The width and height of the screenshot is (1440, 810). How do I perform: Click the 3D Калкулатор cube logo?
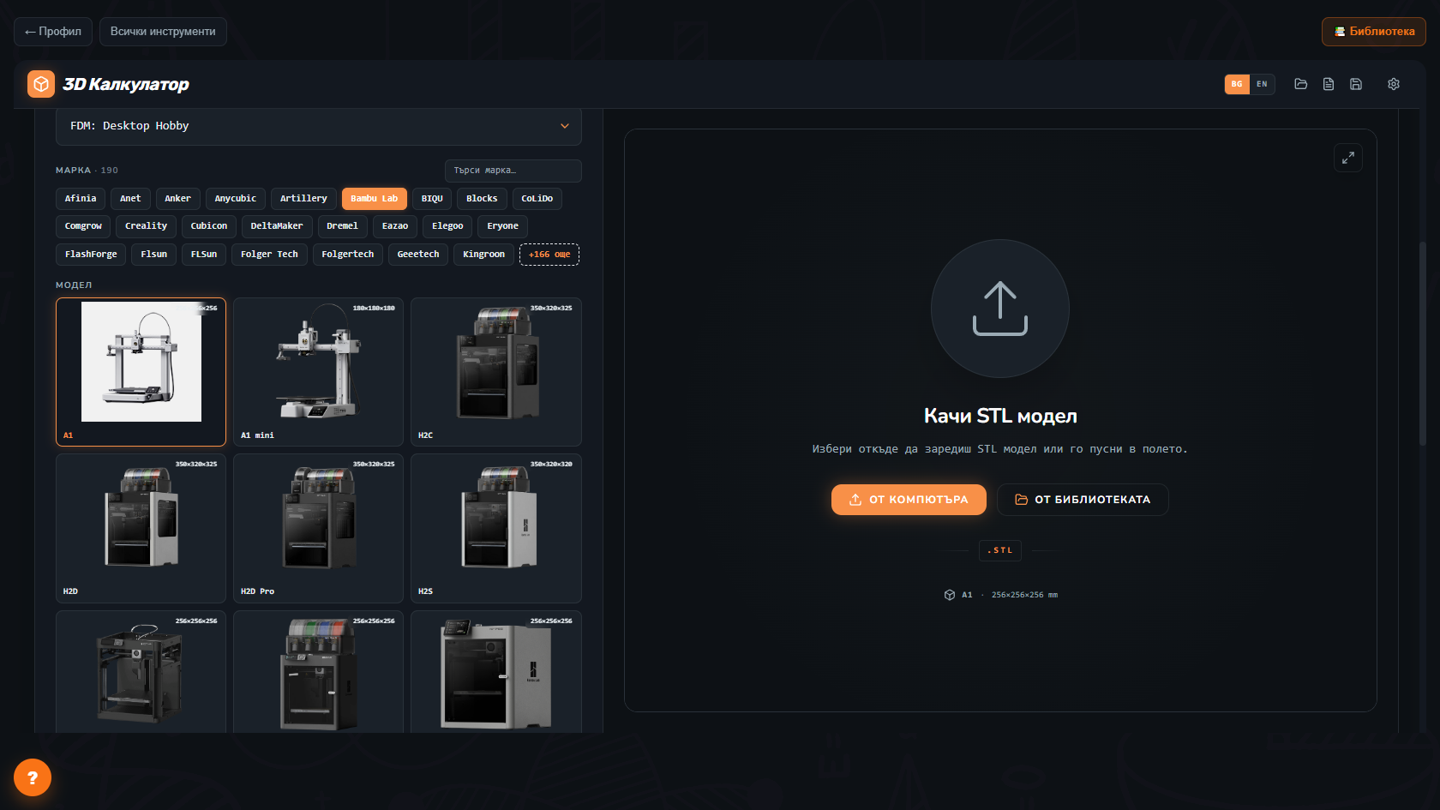(41, 84)
